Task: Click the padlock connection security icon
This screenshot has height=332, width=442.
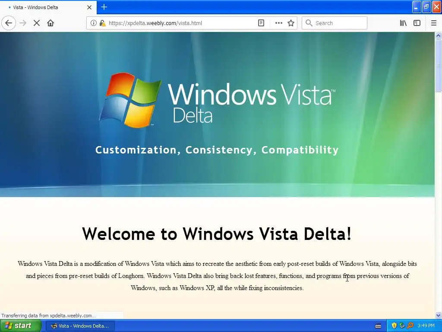Action: 102,23
